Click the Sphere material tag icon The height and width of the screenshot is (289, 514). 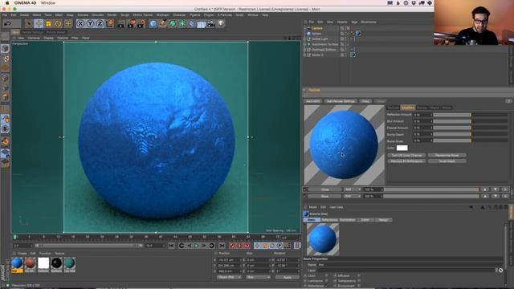(x=358, y=34)
